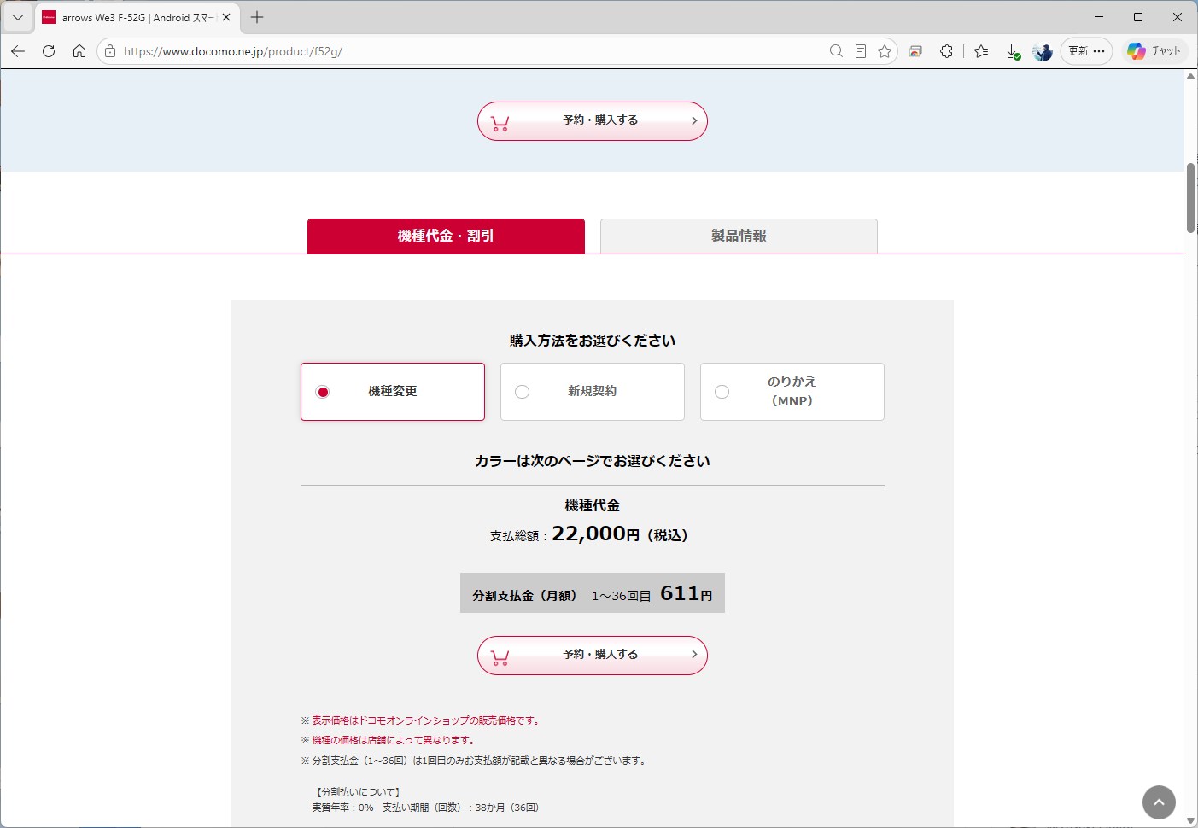Screen dimensions: 1198x828
Task: Select the 新規契約 radio option
Action: point(593,392)
